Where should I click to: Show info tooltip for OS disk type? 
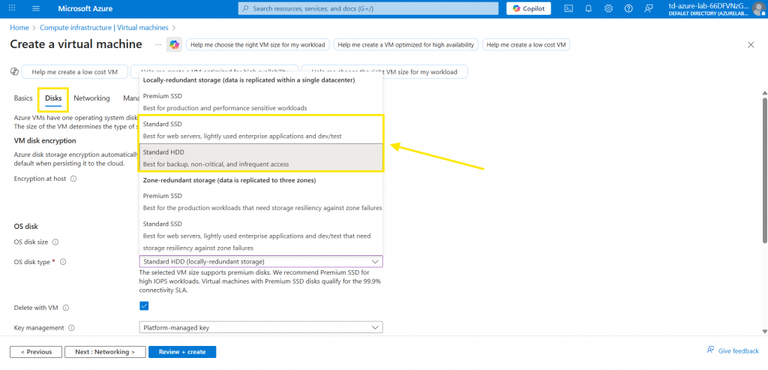coord(63,262)
